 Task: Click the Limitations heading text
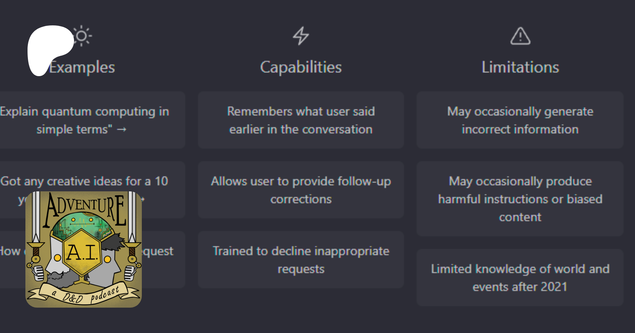(520, 67)
